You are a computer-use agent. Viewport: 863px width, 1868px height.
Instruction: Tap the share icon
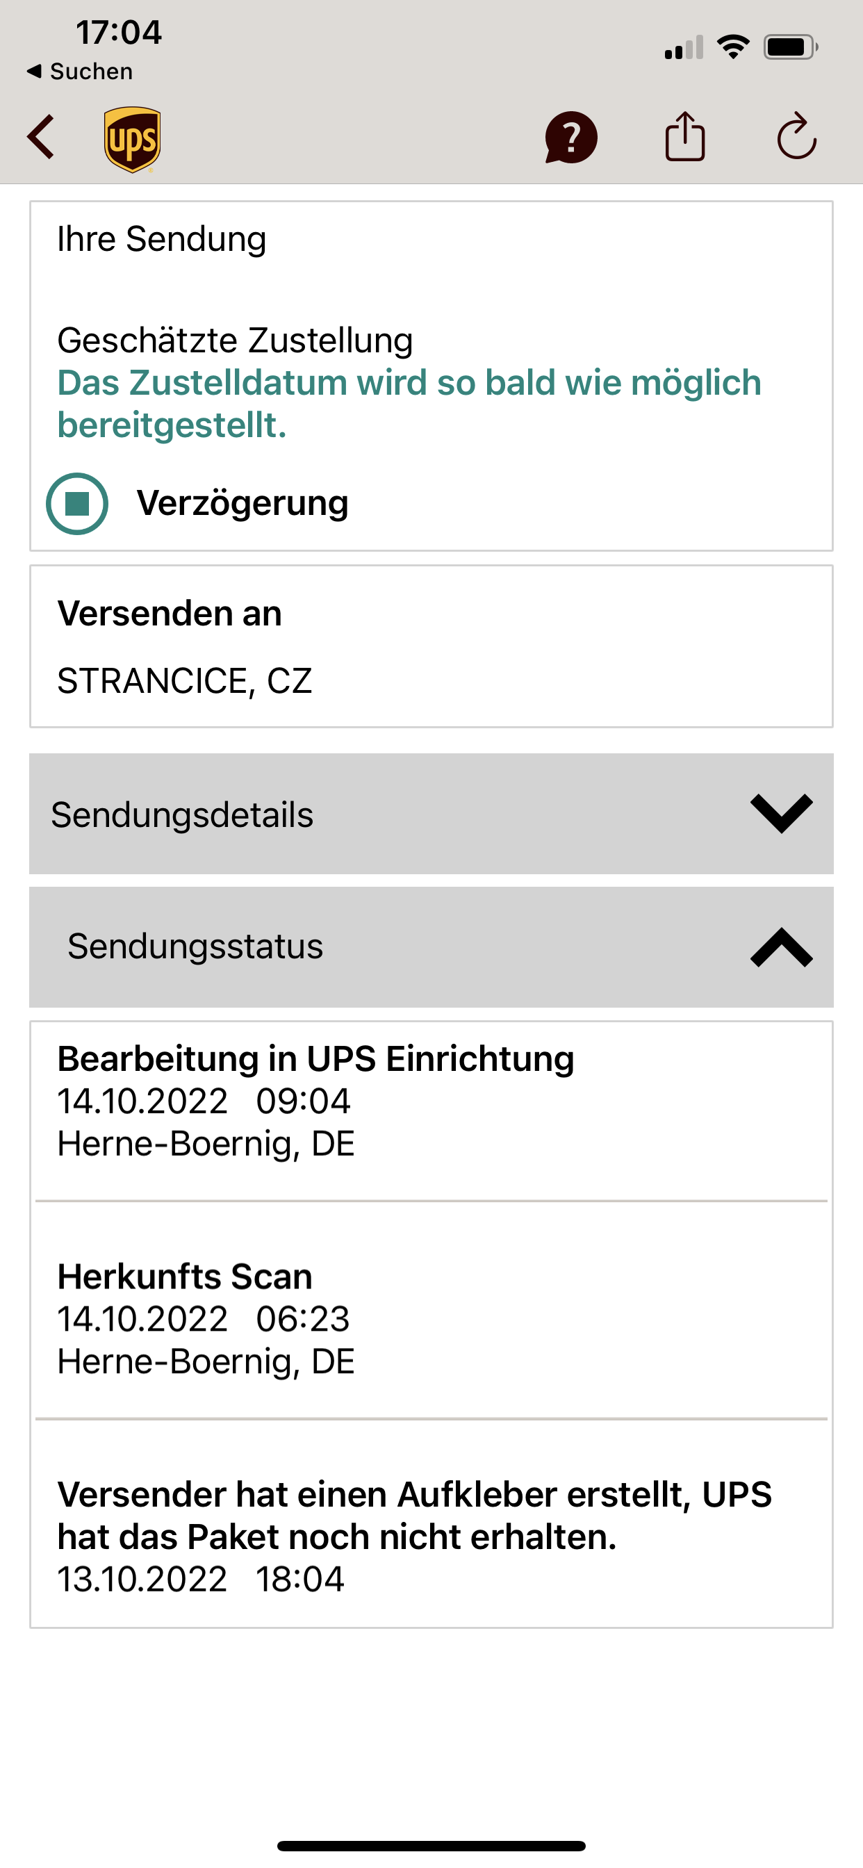click(x=684, y=136)
